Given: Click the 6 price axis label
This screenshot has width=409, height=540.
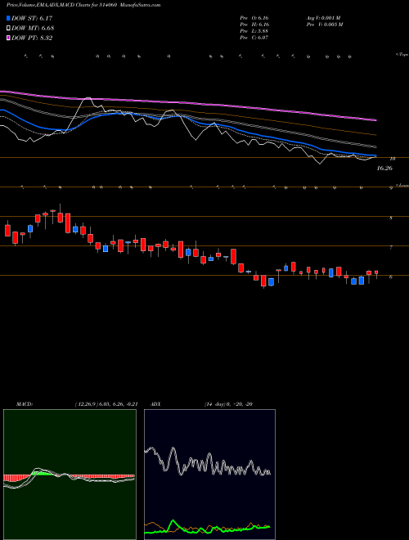Looking at the screenshot, I should pyautogui.click(x=391, y=277).
